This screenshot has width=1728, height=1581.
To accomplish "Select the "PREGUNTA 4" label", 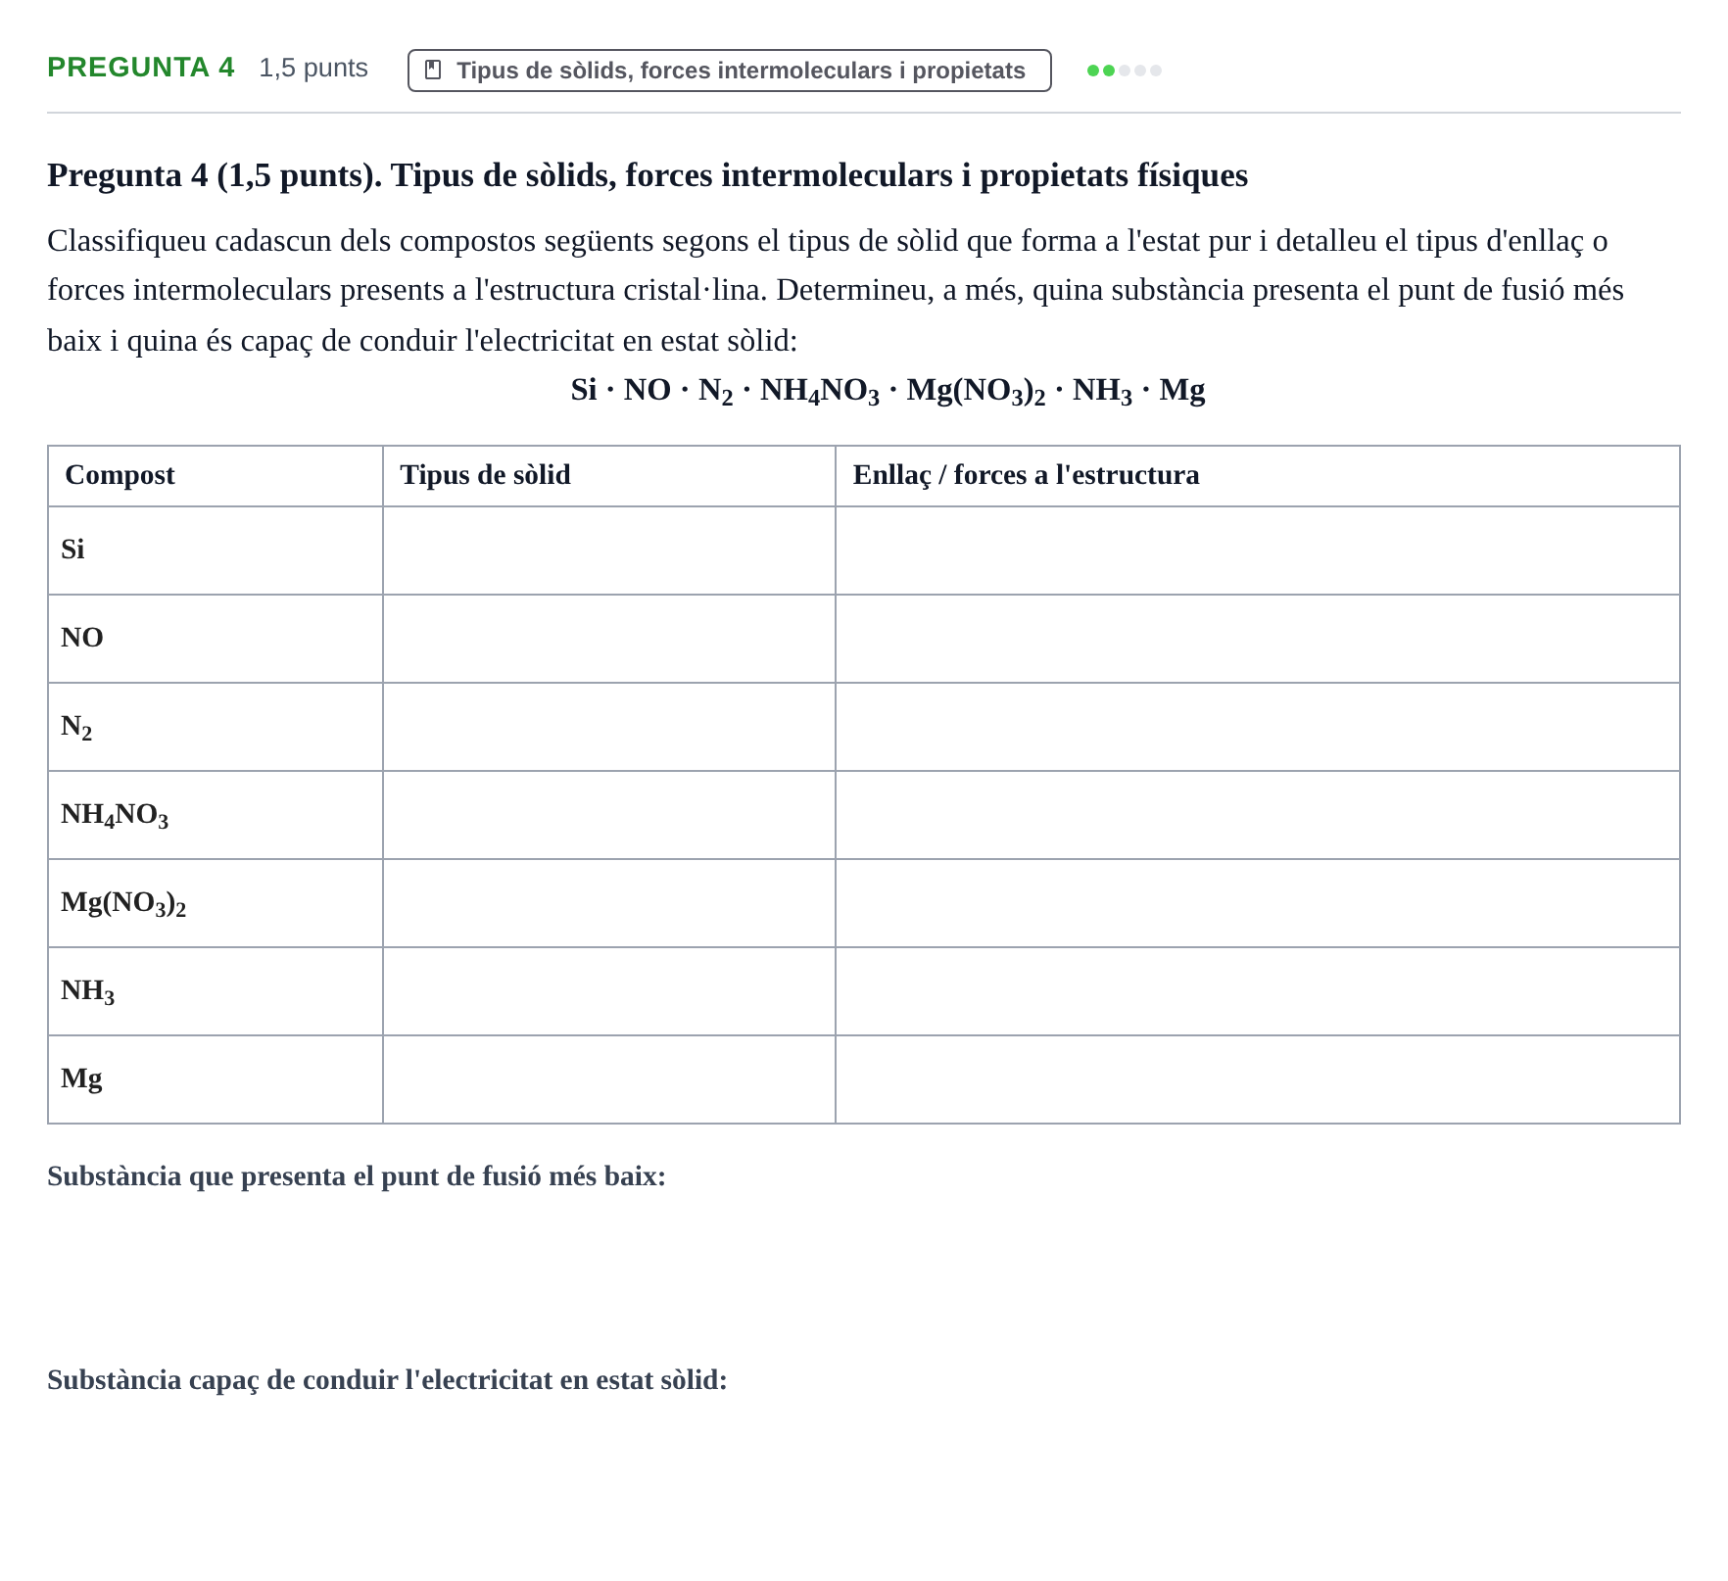I will pyautogui.click(x=141, y=68).
